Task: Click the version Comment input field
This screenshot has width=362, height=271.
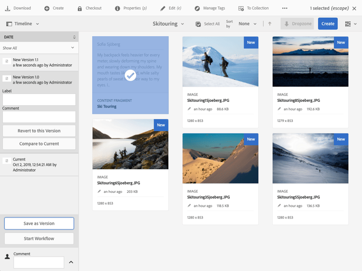Action: point(39,117)
